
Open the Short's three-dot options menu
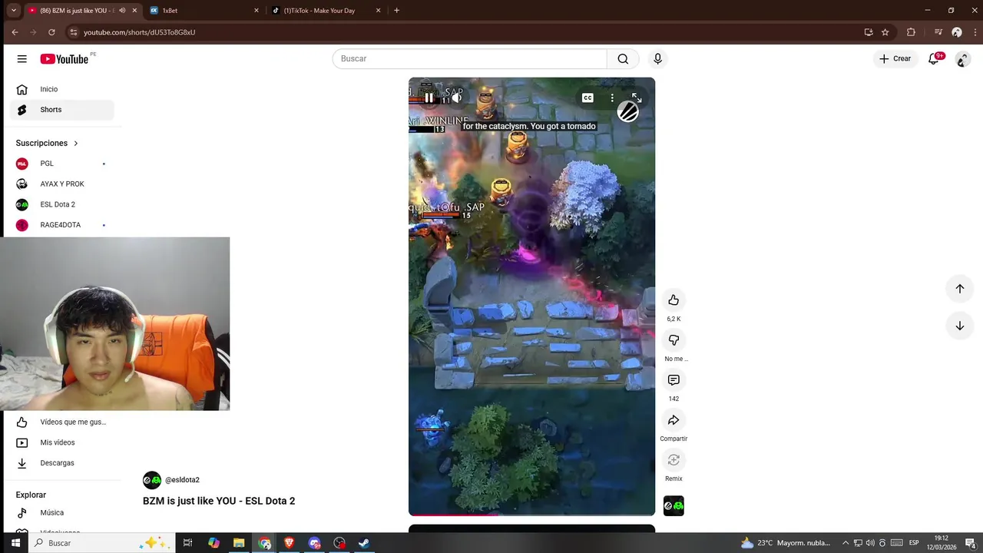[x=612, y=98]
